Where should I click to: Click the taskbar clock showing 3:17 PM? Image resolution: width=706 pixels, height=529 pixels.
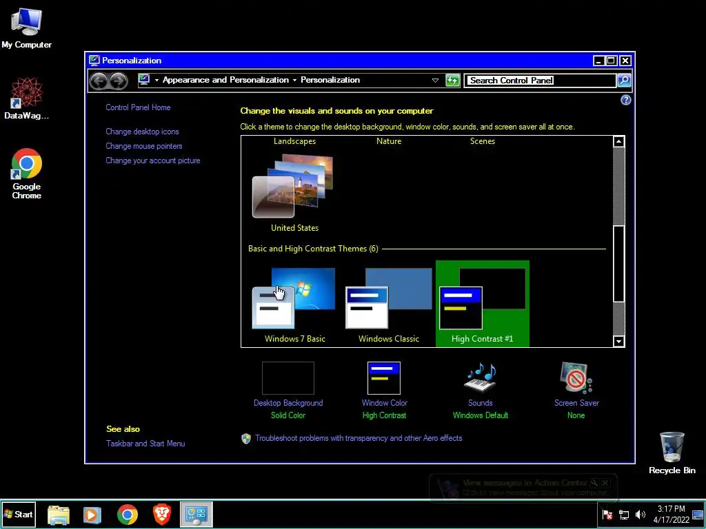coord(671,514)
